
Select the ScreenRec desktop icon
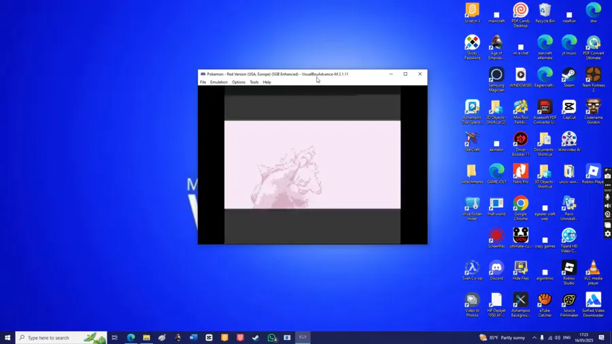pyautogui.click(x=496, y=239)
